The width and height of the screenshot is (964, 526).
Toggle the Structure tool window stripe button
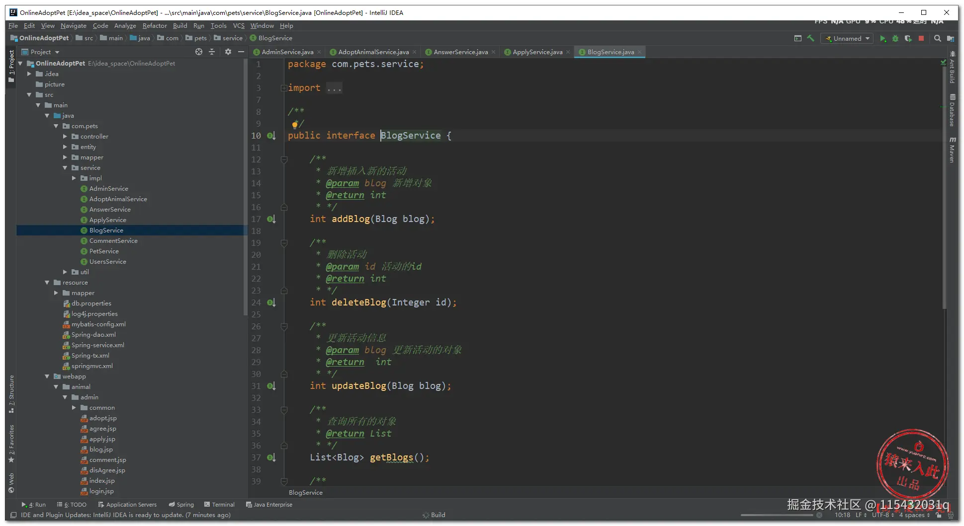pos(11,393)
